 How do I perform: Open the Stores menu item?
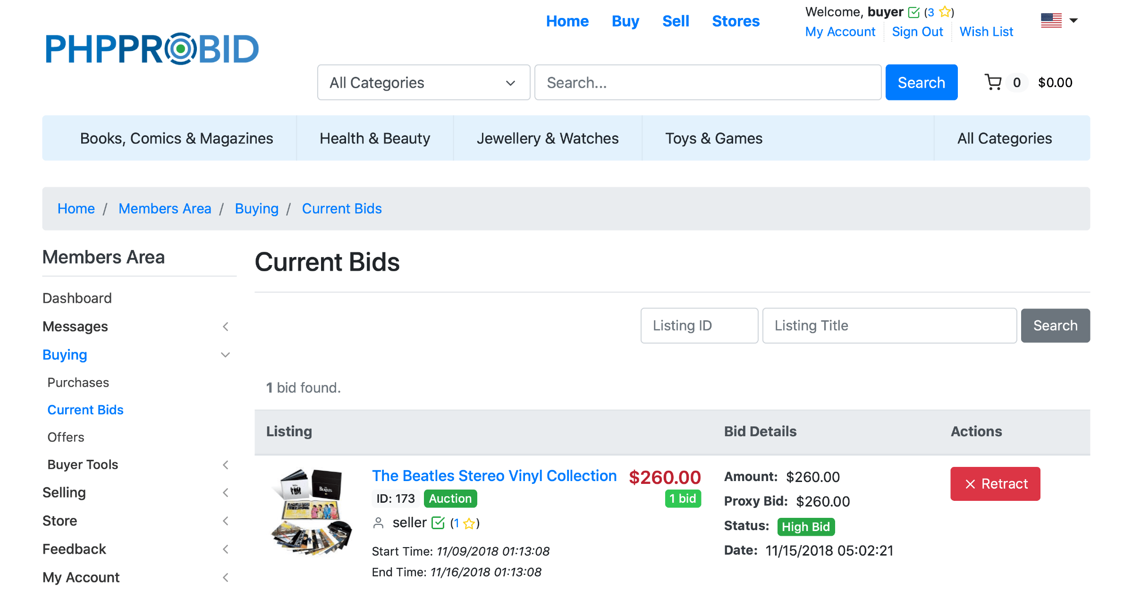pyautogui.click(x=736, y=21)
